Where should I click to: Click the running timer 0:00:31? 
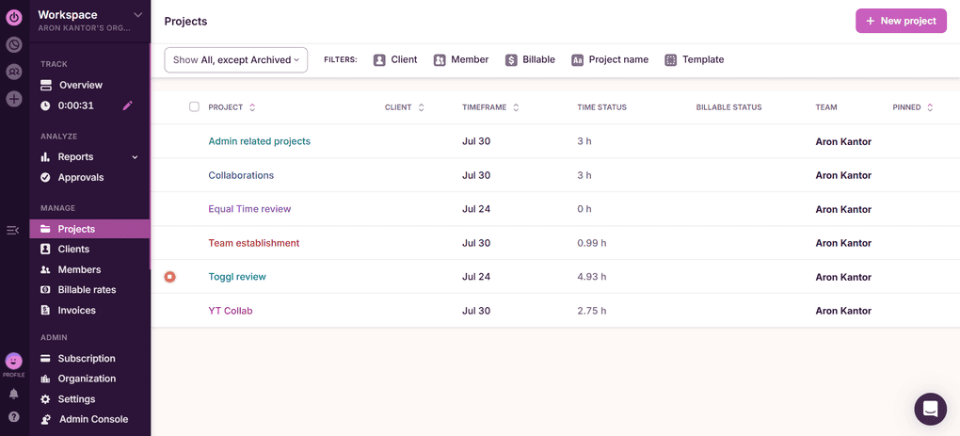coord(76,105)
